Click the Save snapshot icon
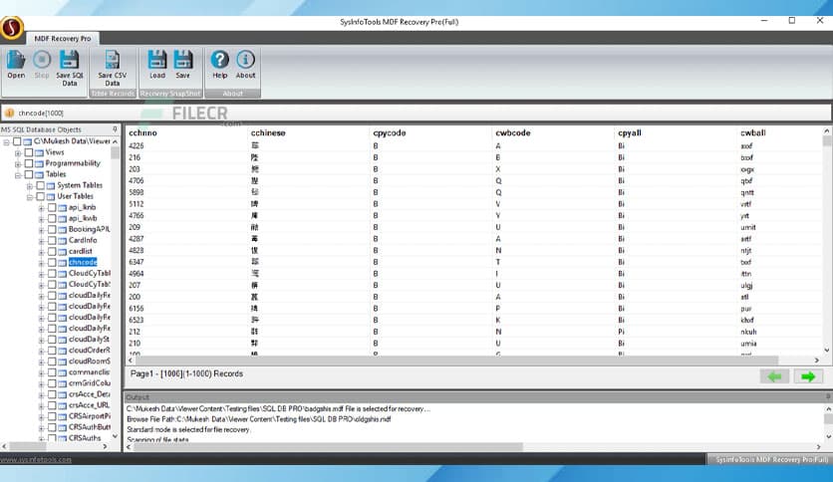 [182, 60]
